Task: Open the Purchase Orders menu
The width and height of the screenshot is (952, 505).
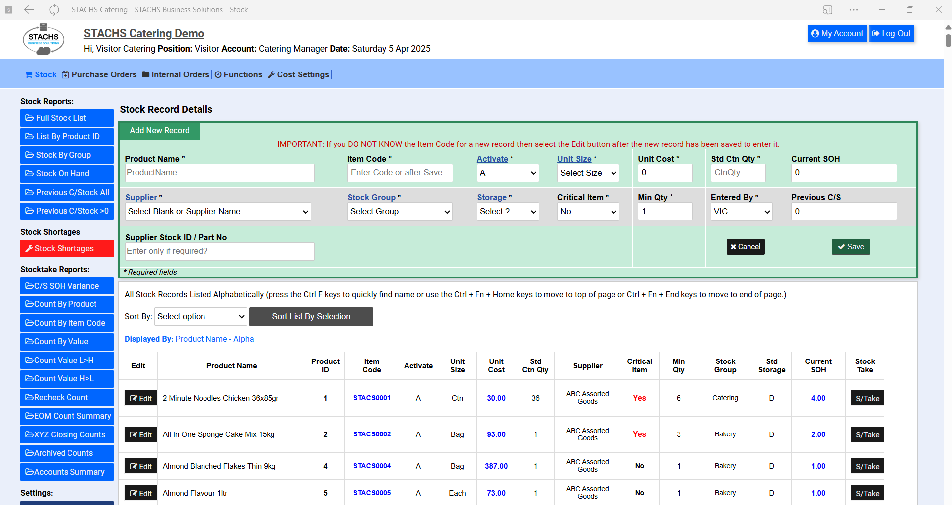Action: [99, 74]
